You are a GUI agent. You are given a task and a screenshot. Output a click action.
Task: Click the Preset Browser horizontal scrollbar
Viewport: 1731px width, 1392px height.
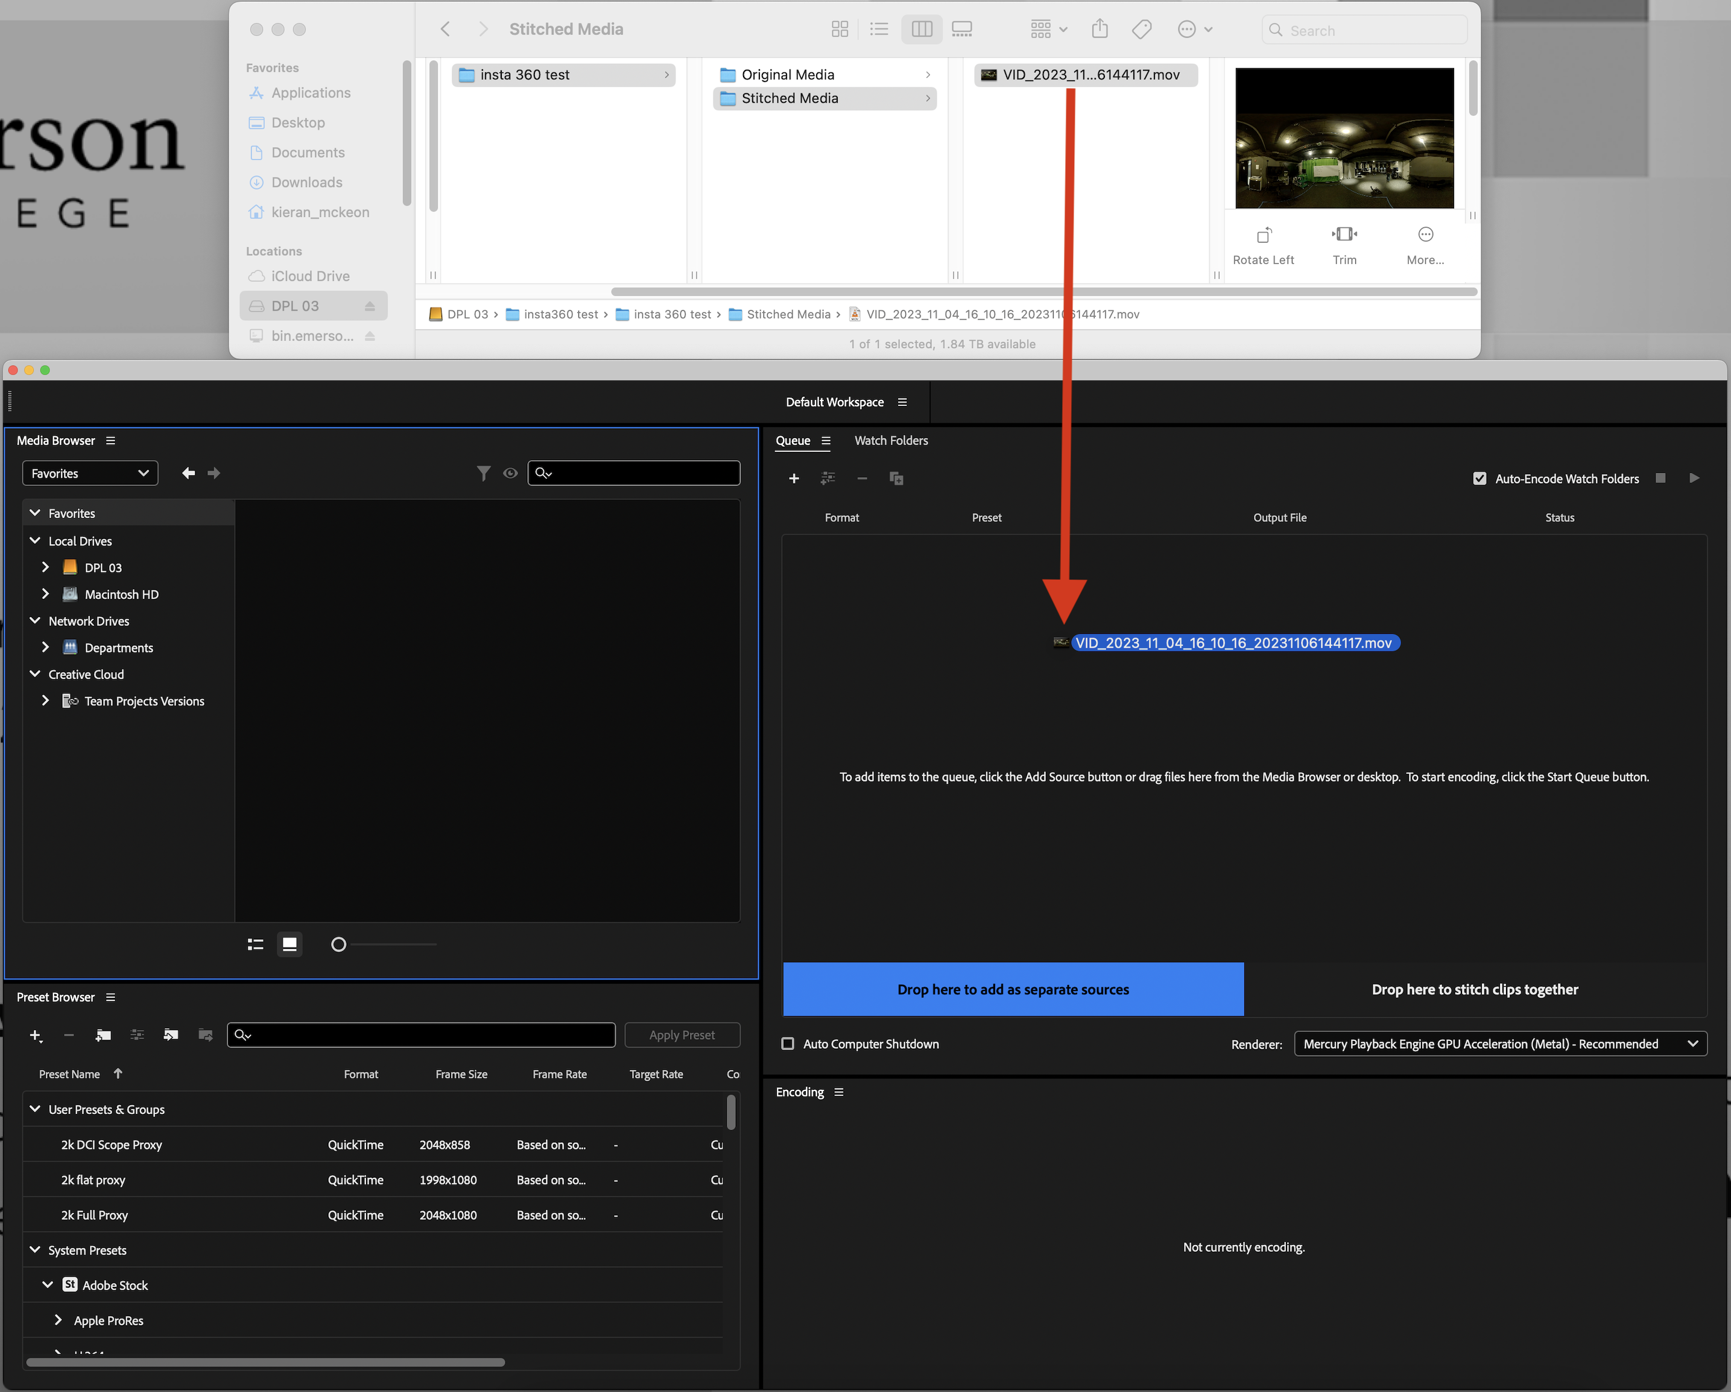pos(265,1362)
